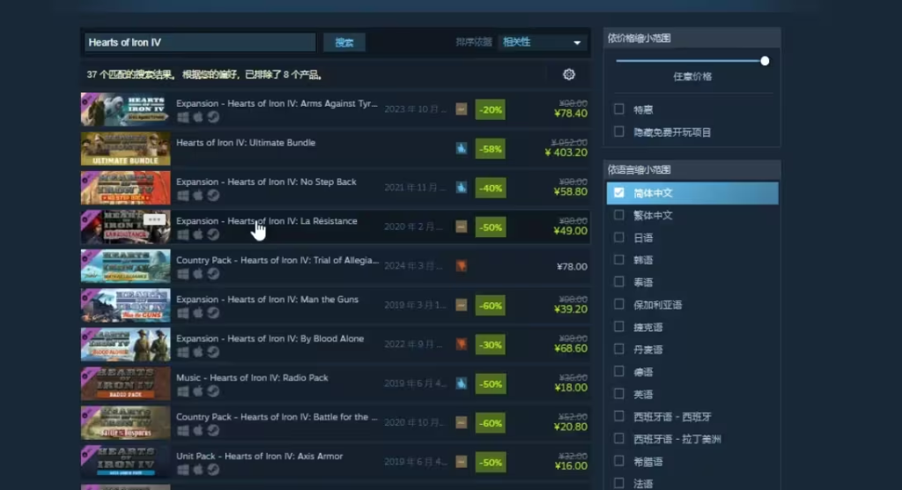The image size is (902, 490).
Task: Click the review icon on Arms Against Tyranny row
Action: pyautogui.click(x=462, y=109)
